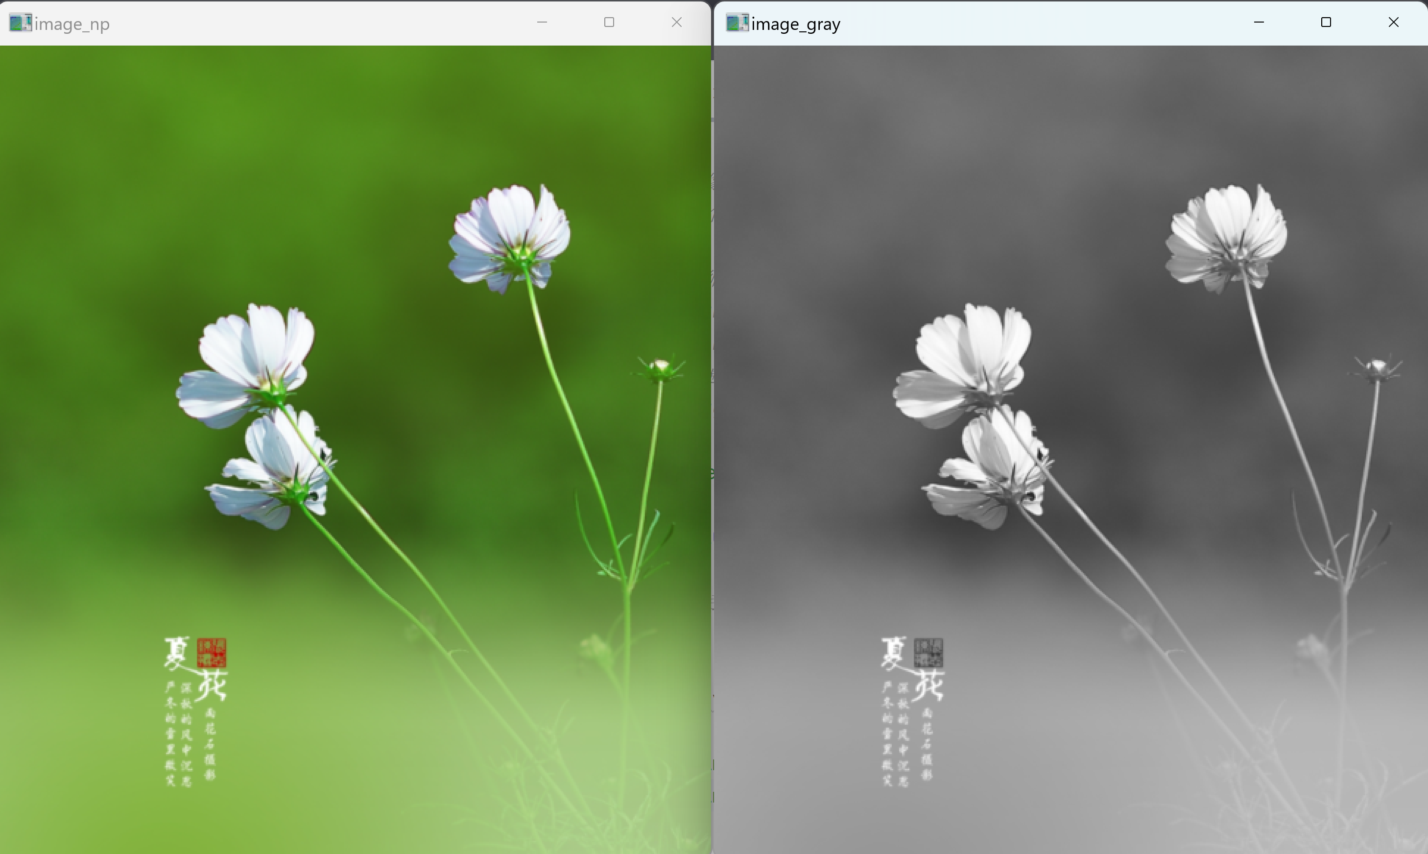Close the image_np window
Screen dimensions: 1428x854
click(x=676, y=23)
